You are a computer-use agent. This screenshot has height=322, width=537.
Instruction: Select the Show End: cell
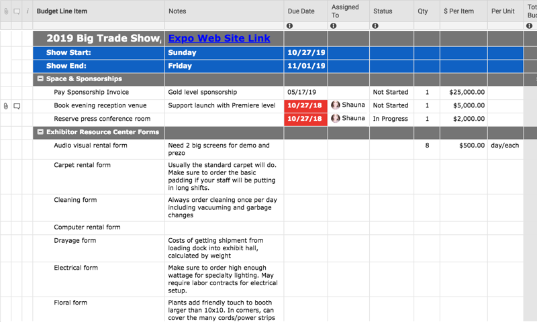99,66
